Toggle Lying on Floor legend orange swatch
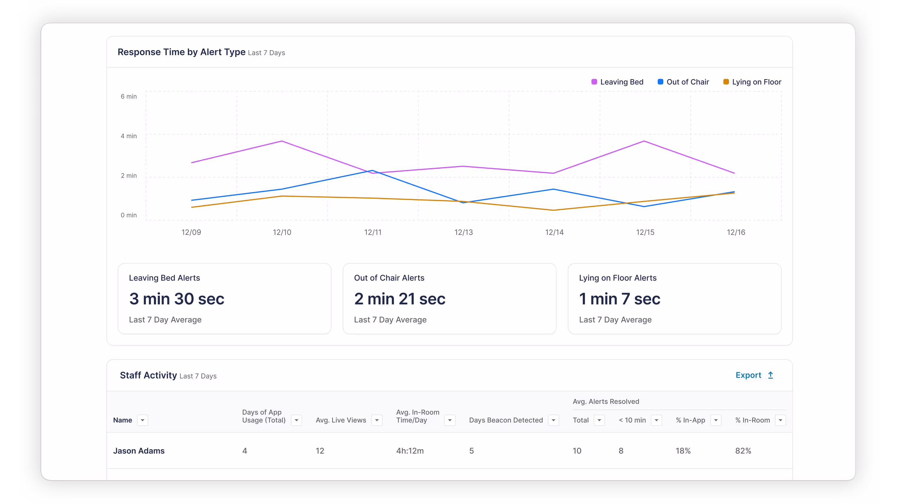Viewport: 897px width, 504px height. click(726, 82)
